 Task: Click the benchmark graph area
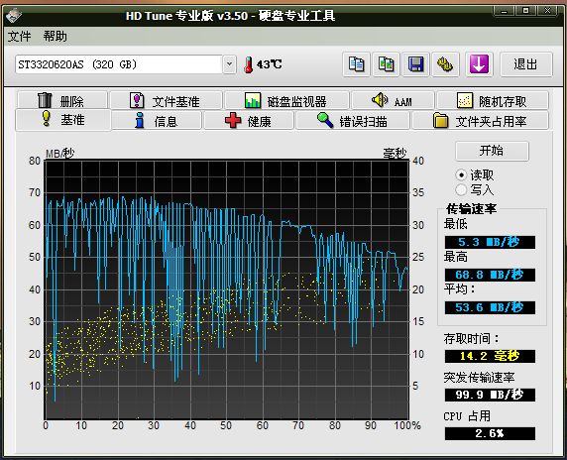point(226,289)
